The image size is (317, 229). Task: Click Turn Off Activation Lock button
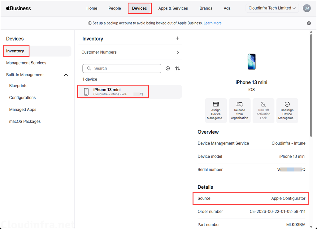coord(263,111)
